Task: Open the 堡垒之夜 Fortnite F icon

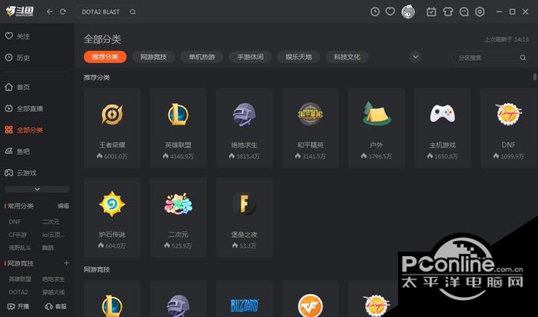Action: [244, 204]
